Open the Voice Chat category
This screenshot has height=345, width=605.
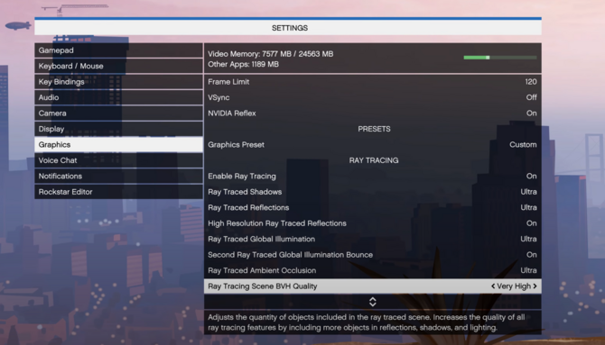point(118,160)
